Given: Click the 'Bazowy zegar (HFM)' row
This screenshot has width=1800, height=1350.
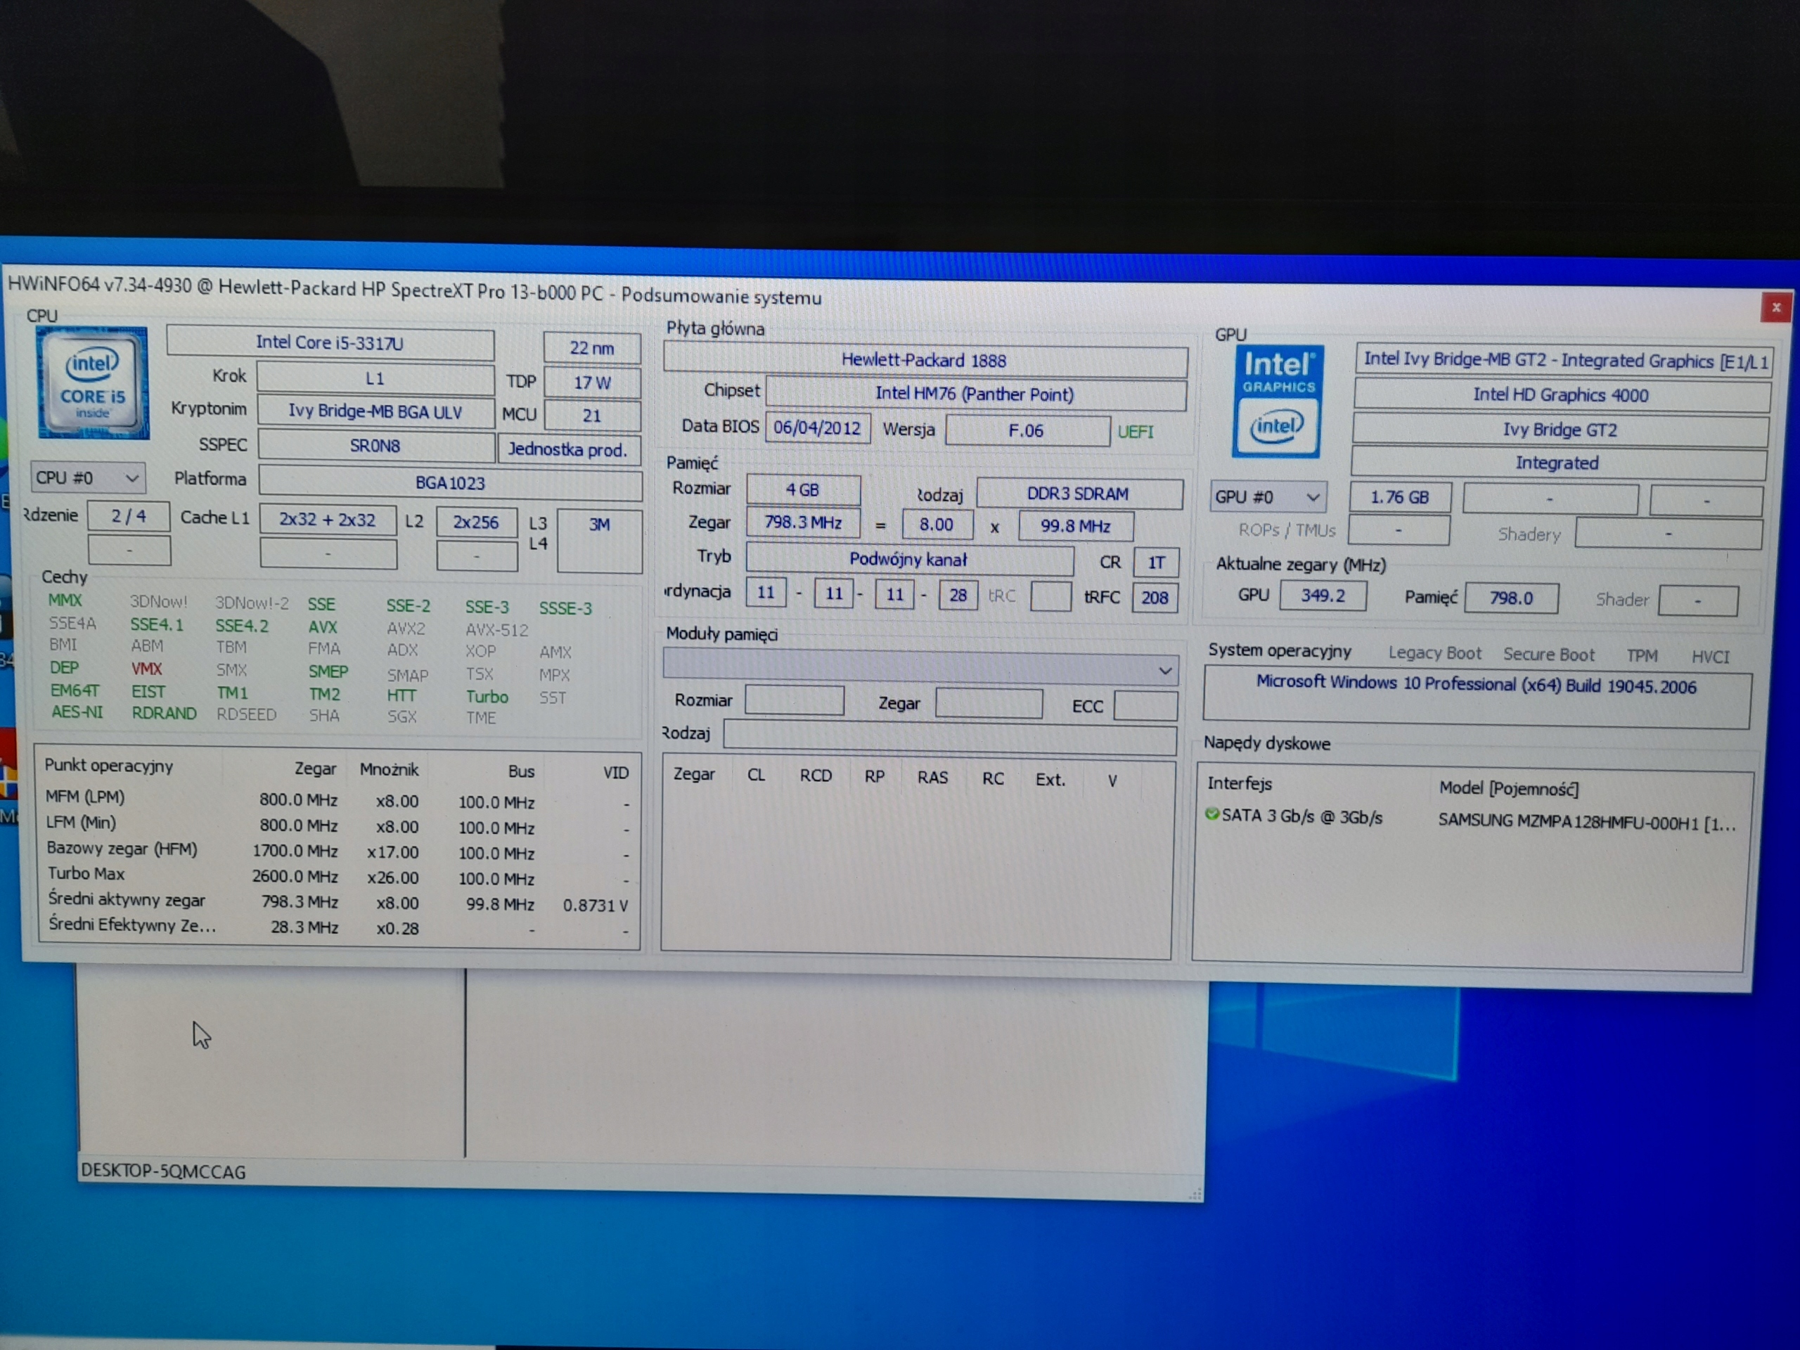Looking at the screenshot, I should point(337,851).
